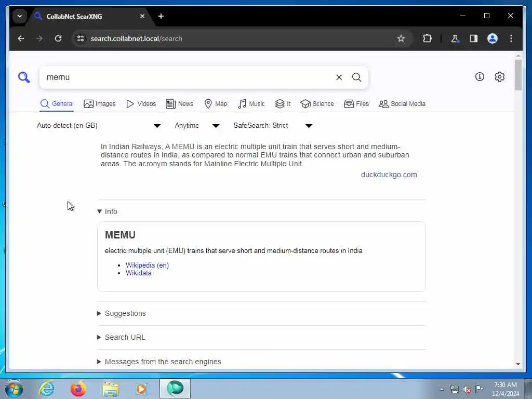Open the tab search chevron
Image resolution: width=532 pixels, height=399 pixels.
pos(20,16)
